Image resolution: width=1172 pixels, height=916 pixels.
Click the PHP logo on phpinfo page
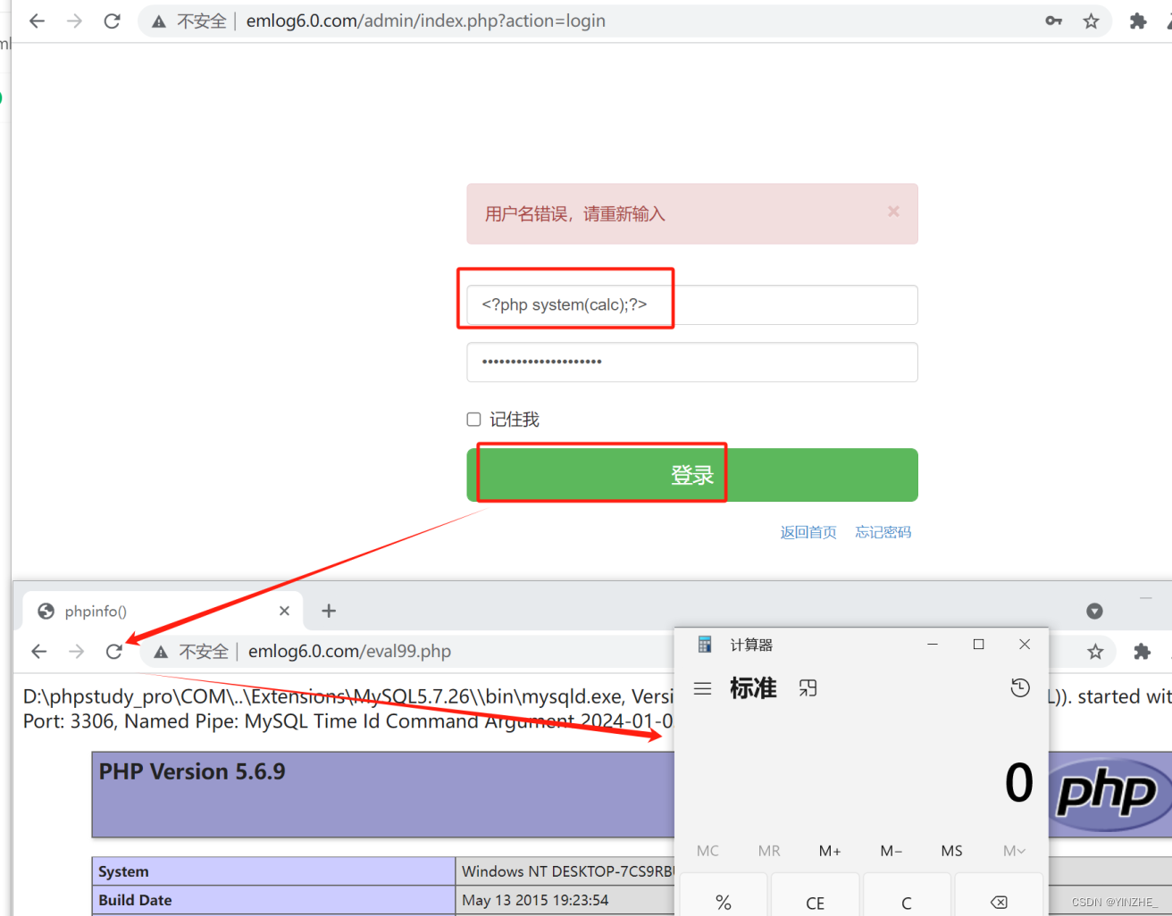1109,794
